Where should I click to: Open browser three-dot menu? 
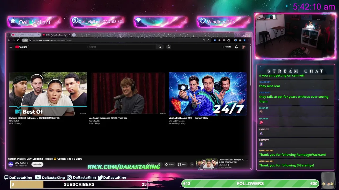[x=248, y=40]
